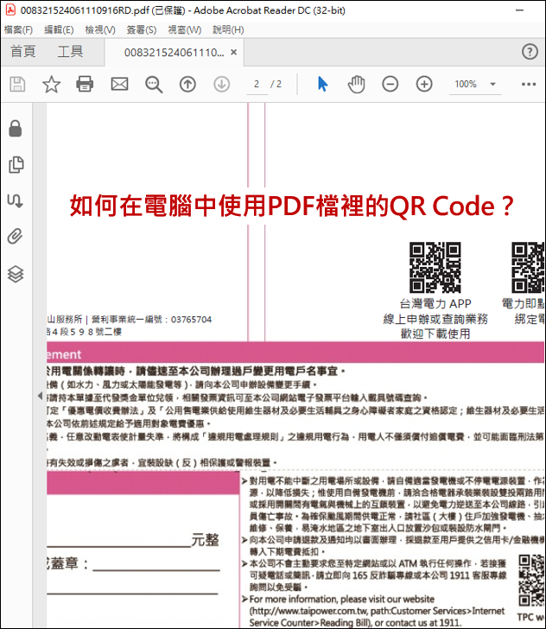
Task: Click the 台灣電力 APP caption text
Action: click(435, 303)
